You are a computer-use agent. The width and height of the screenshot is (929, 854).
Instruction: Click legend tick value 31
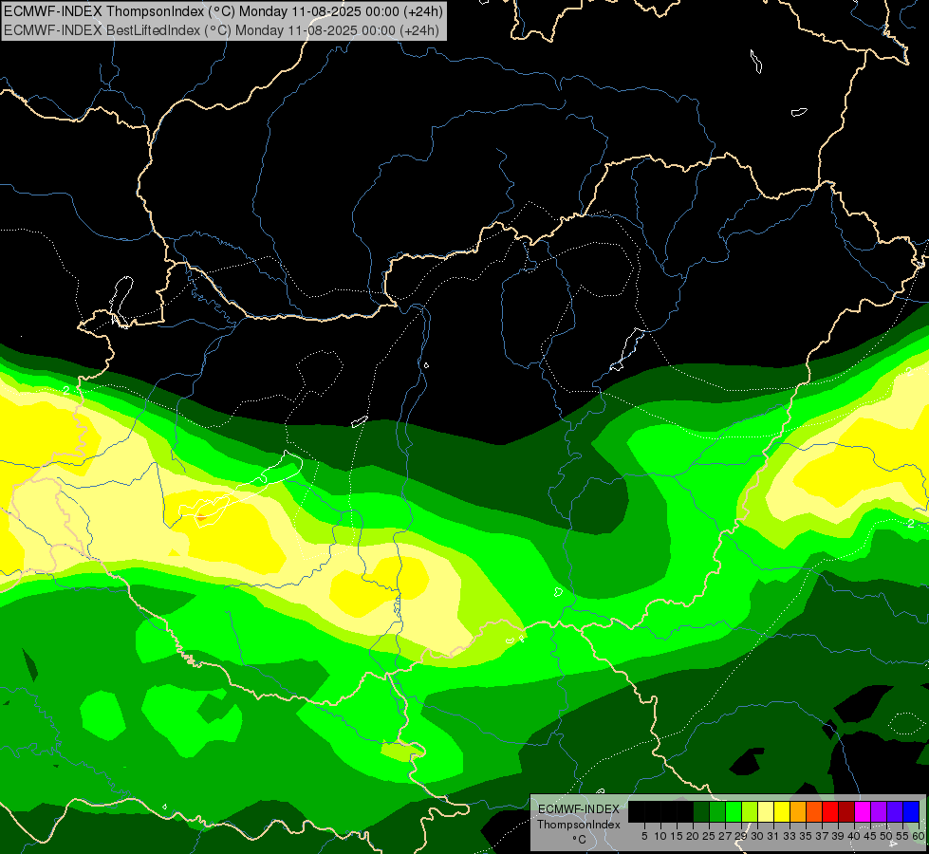pyautogui.click(x=773, y=836)
